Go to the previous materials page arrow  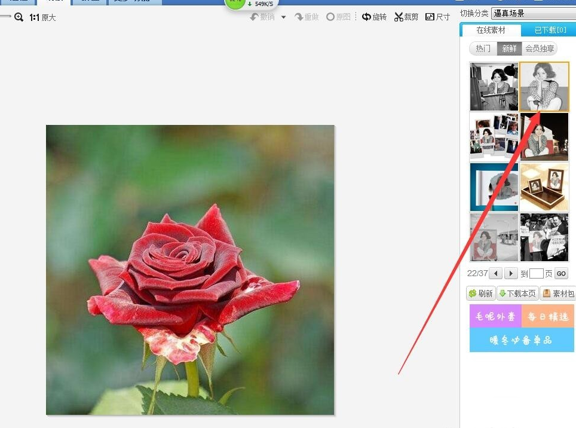click(496, 273)
